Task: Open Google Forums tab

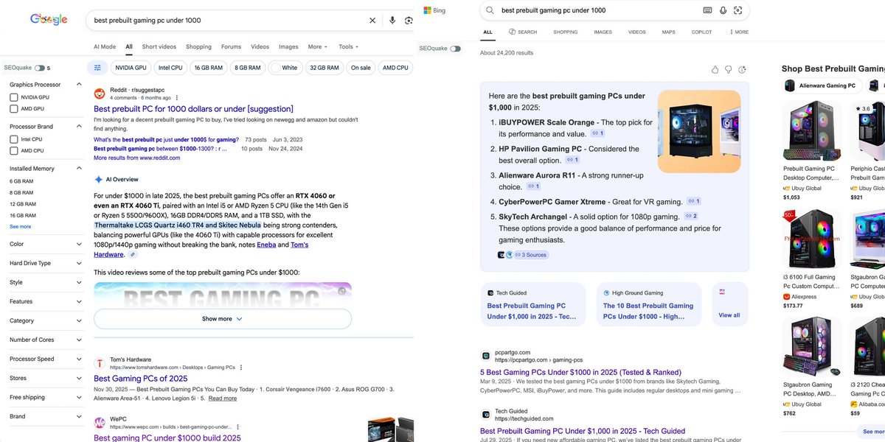Action: pyautogui.click(x=231, y=46)
